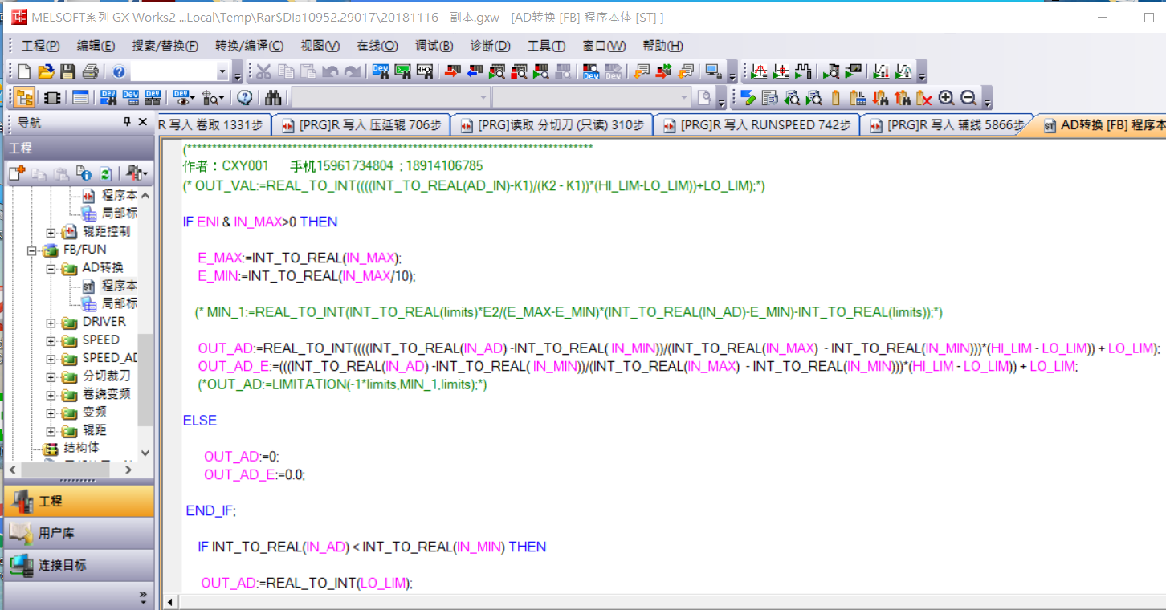Switch to the RUNSPEED 742步 tab
This screenshot has height=610, width=1166.
(x=756, y=125)
